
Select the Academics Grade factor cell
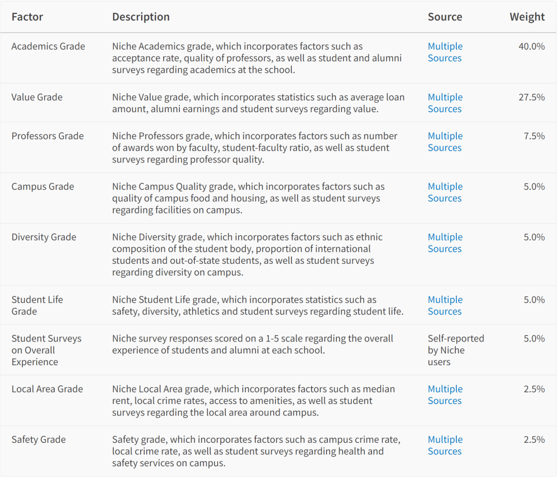[48, 47]
